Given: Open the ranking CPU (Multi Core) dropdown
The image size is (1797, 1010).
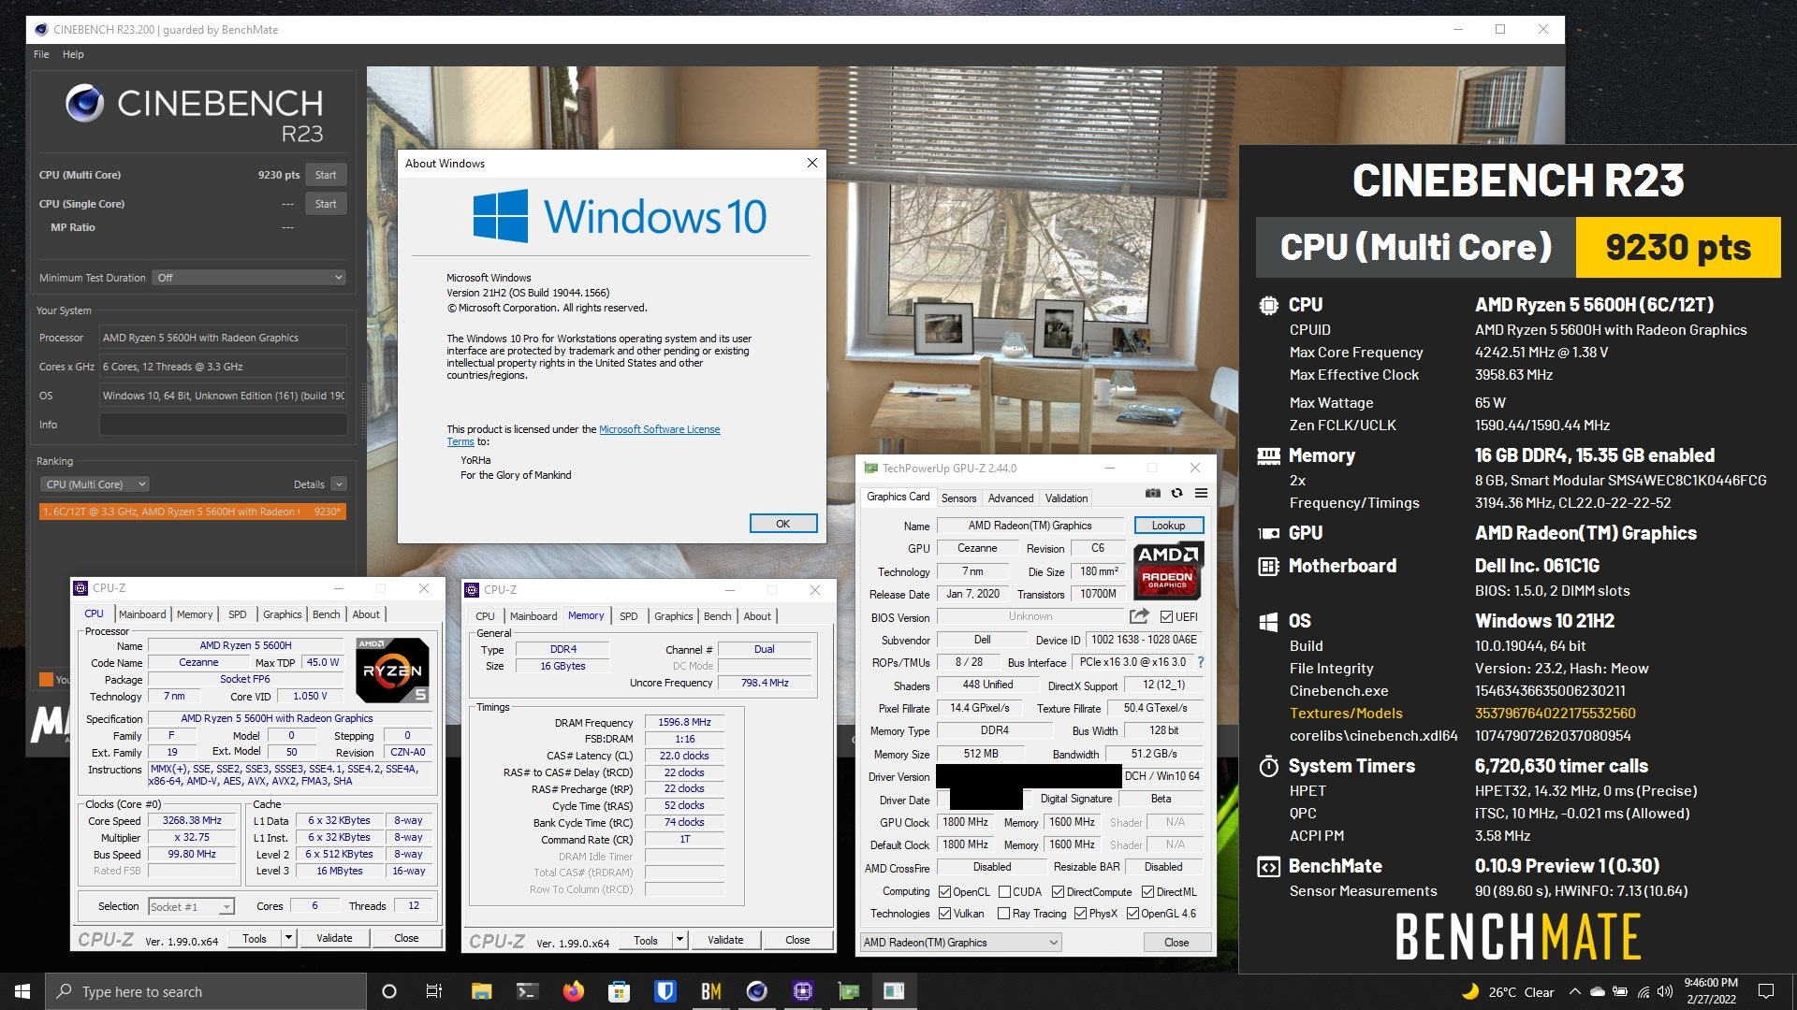Looking at the screenshot, I should coord(95,484).
